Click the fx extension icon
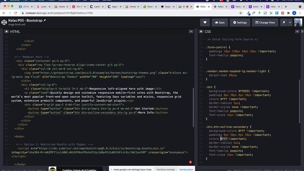 [x=254, y=13]
